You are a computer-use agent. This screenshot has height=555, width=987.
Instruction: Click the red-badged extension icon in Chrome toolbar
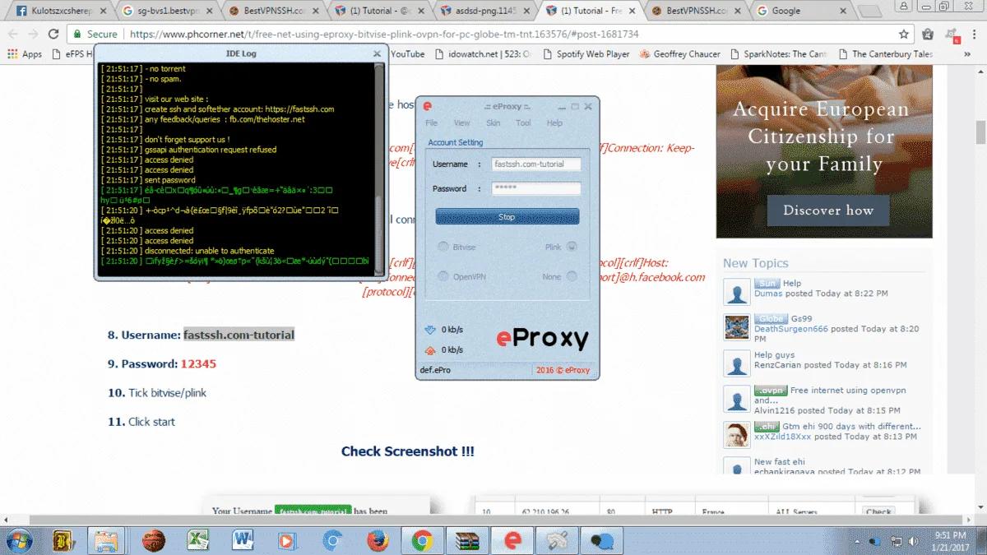952,35
